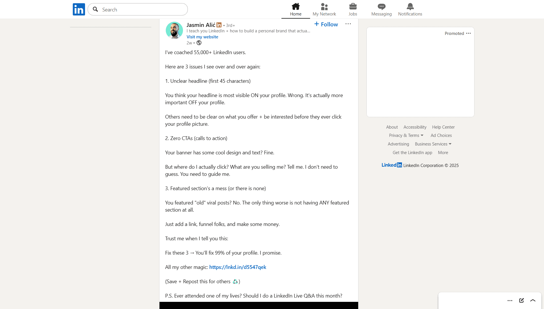Expand the messaging panel with the chevron

(533, 300)
